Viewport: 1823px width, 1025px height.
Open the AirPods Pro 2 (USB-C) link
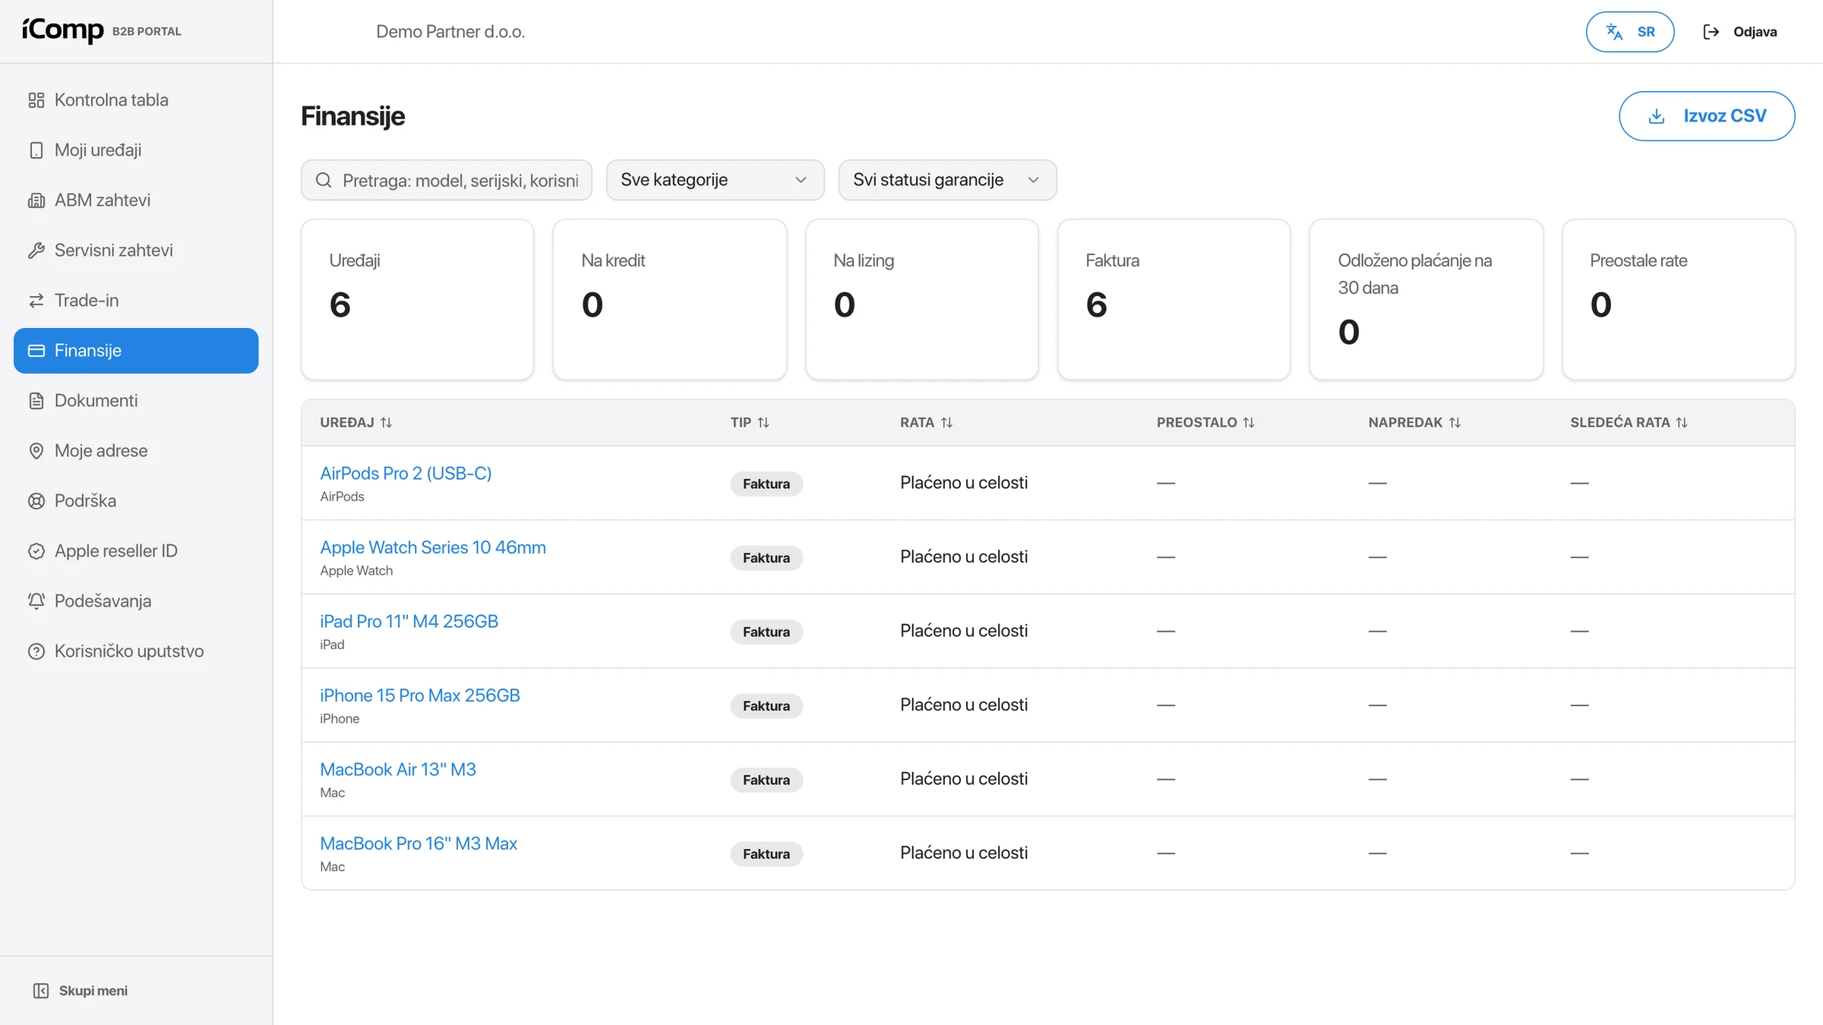(x=406, y=473)
